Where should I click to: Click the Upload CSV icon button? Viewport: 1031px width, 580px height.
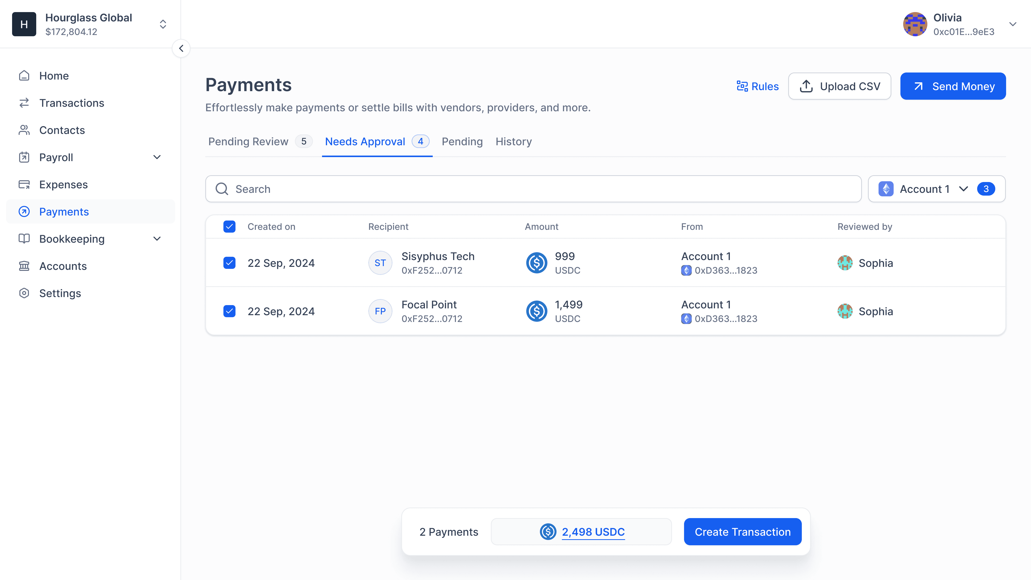(x=806, y=86)
